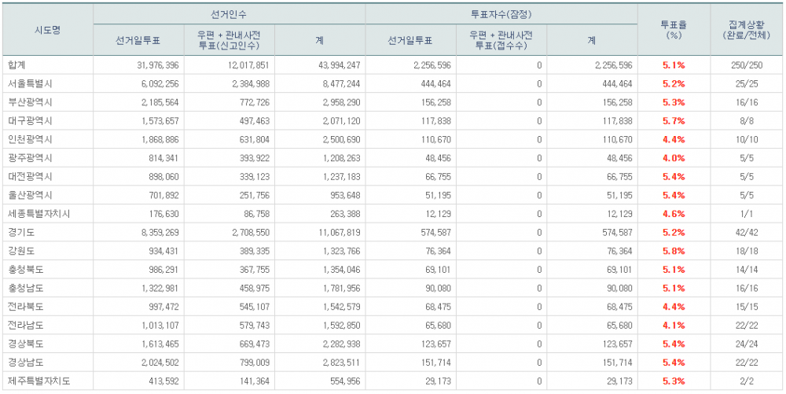The height and width of the screenshot is (394, 786).
Task: Click the 우편 + 관내사전 투표(신고인수) subheader
Action: click(230, 39)
